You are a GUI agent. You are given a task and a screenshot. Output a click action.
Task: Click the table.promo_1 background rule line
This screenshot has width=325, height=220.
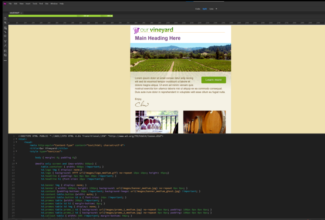coord(126,210)
